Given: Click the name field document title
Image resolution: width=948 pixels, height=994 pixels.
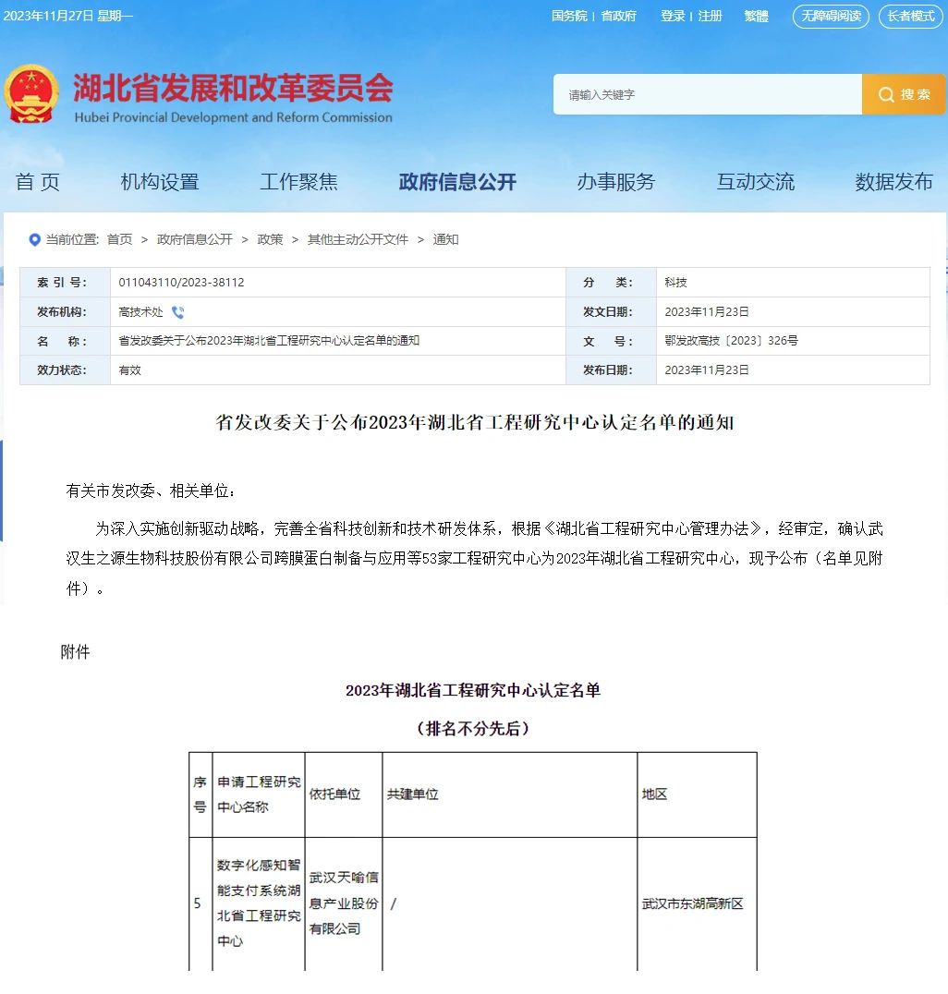Looking at the screenshot, I should 269,341.
